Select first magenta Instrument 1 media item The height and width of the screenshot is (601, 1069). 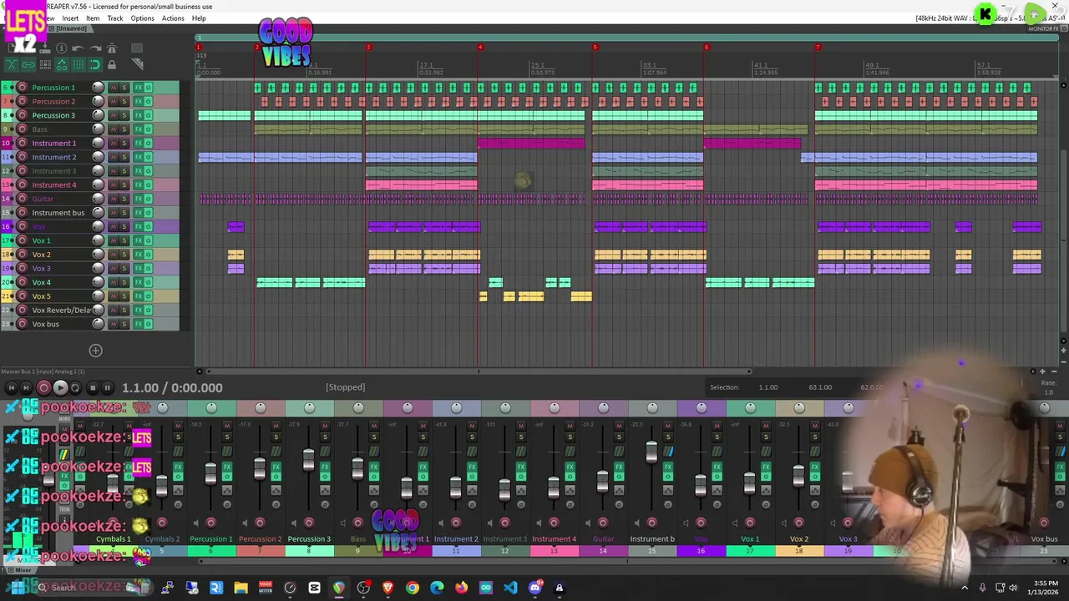tap(531, 144)
